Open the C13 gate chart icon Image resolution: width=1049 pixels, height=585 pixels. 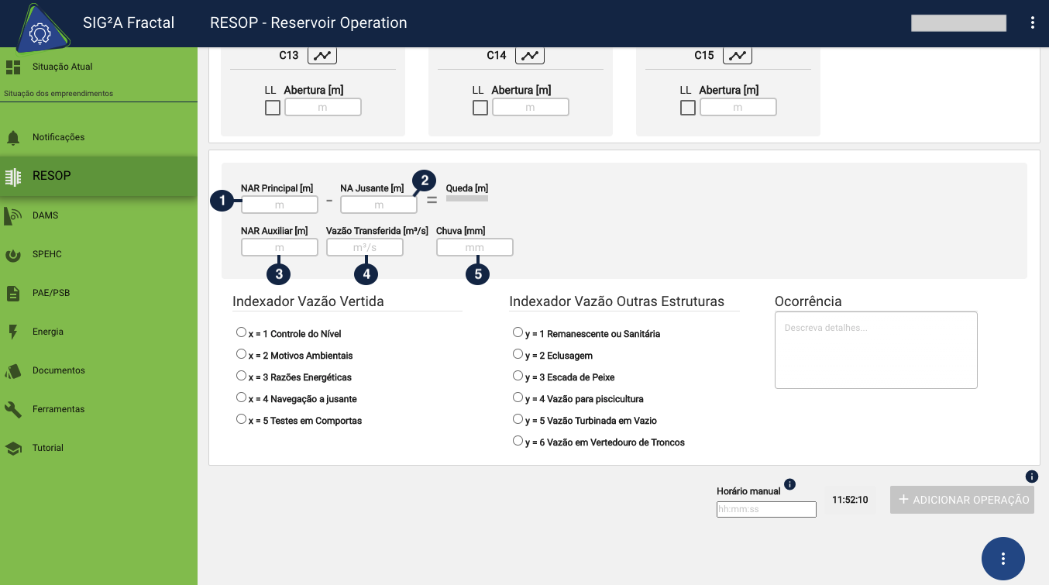[322, 56]
